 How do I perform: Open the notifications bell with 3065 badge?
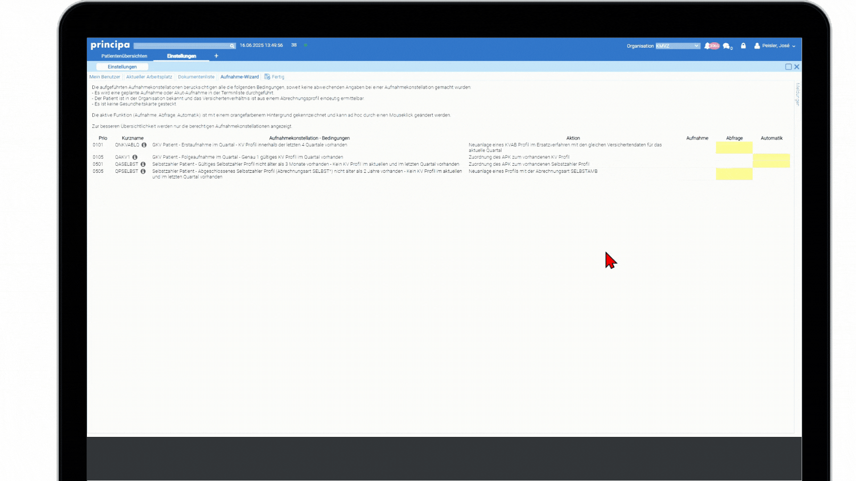click(x=712, y=46)
